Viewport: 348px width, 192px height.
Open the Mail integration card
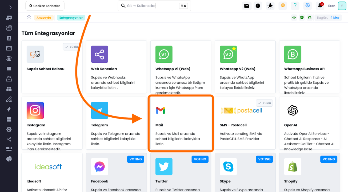click(181, 123)
